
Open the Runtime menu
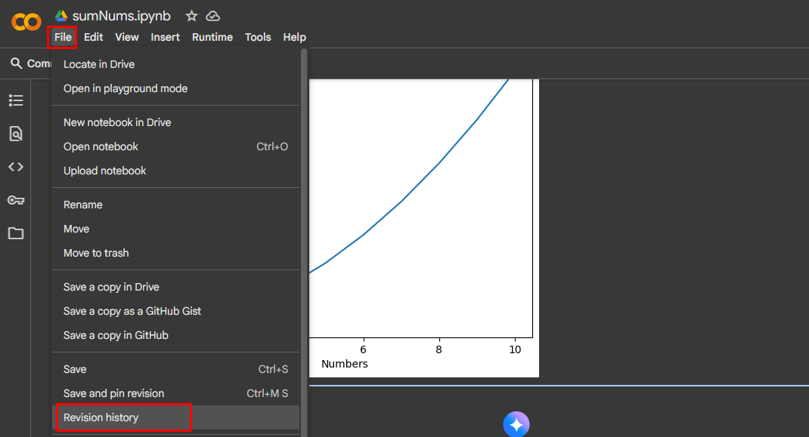point(212,37)
